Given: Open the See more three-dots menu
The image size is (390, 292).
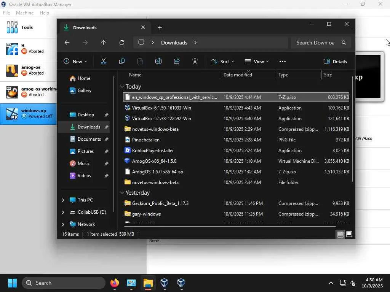Looking at the screenshot, I should [x=283, y=61].
